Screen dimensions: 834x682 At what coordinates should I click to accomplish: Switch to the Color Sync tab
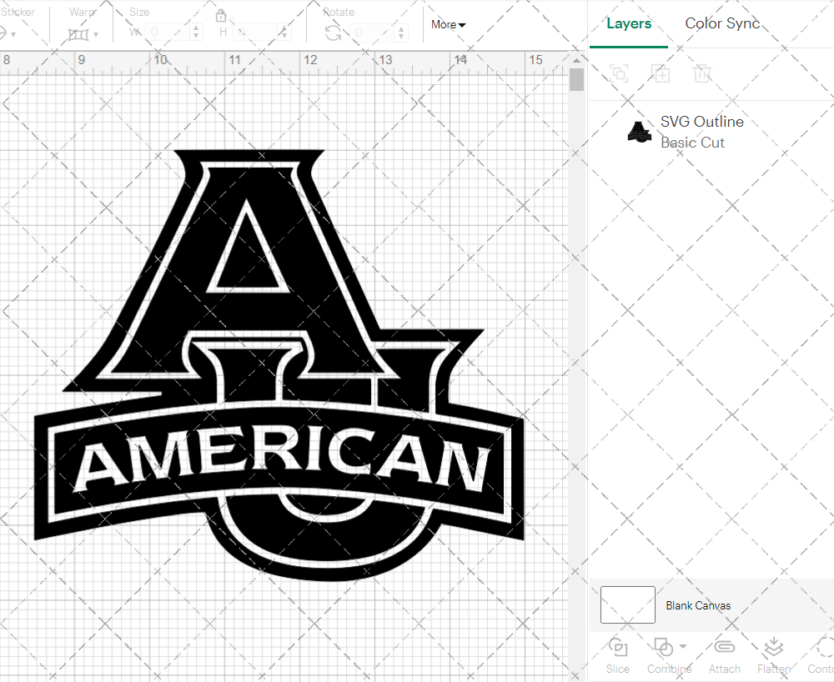click(722, 23)
